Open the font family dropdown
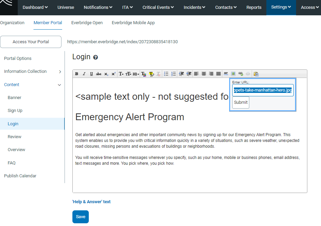 coord(121,74)
